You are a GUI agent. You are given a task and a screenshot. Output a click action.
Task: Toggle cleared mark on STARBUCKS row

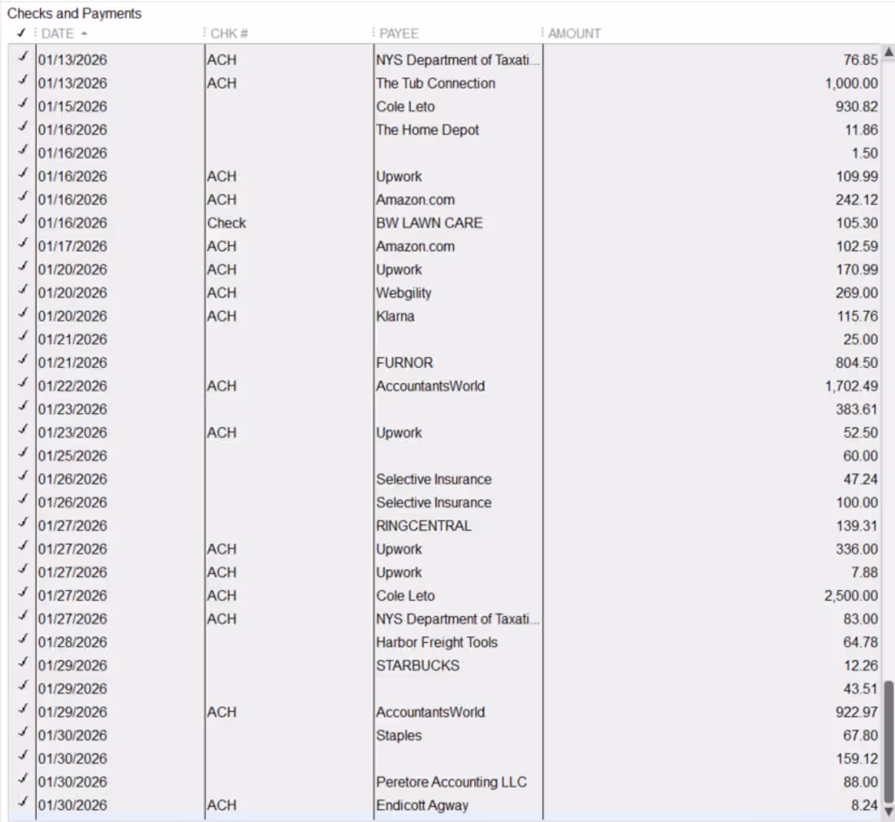point(23,662)
